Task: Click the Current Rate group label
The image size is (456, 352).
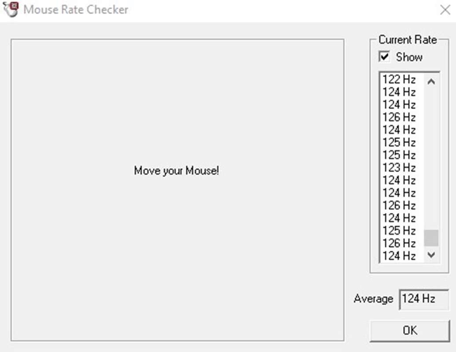Action: click(x=408, y=40)
